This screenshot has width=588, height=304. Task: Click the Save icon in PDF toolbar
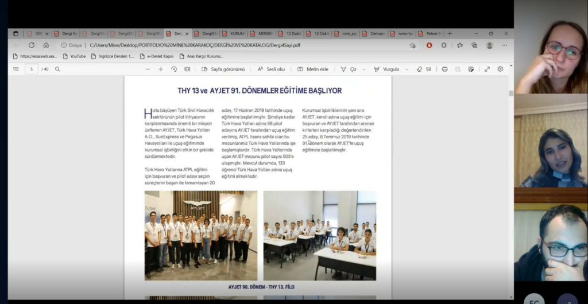pos(458,69)
